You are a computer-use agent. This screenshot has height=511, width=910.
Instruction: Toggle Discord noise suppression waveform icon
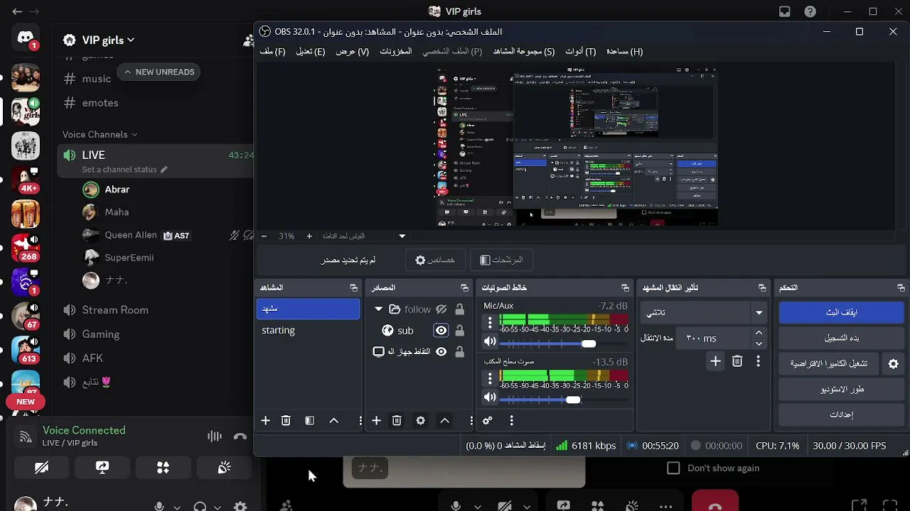point(214,437)
